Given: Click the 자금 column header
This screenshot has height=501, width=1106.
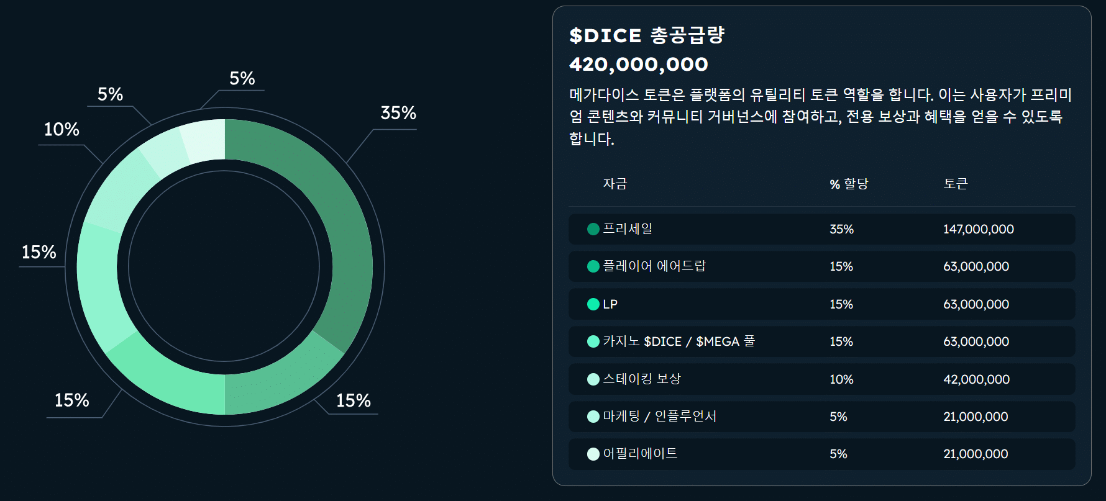Looking at the screenshot, I should tap(615, 184).
